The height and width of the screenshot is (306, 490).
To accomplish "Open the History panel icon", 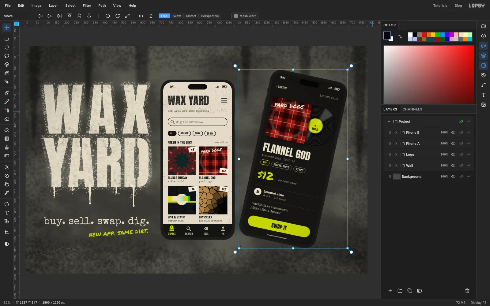I will click(484, 75).
